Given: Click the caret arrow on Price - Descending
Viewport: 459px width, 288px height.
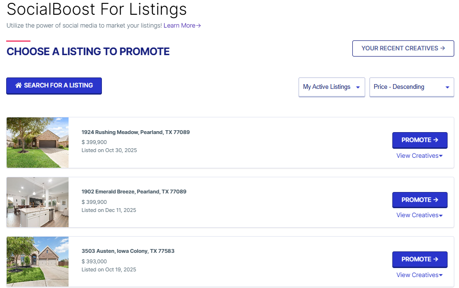Looking at the screenshot, I should point(447,87).
